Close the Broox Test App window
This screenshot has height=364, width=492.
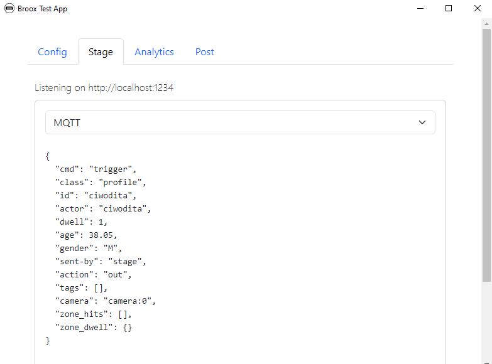click(x=478, y=8)
